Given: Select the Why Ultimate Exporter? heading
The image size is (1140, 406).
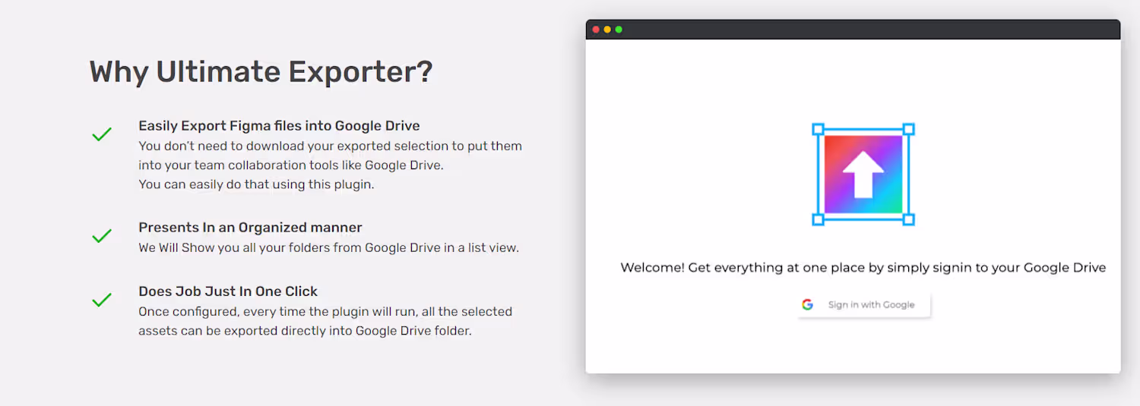Looking at the screenshot, I should tap(261, 72).
